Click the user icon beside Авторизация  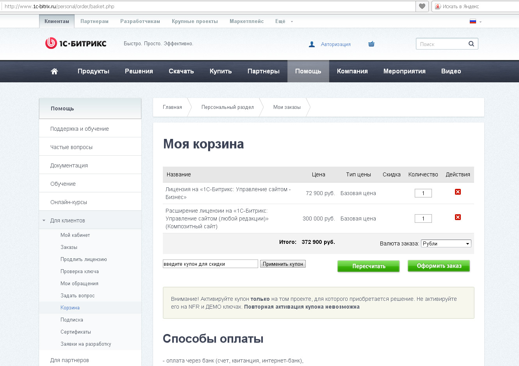click(x=312, y=44)
